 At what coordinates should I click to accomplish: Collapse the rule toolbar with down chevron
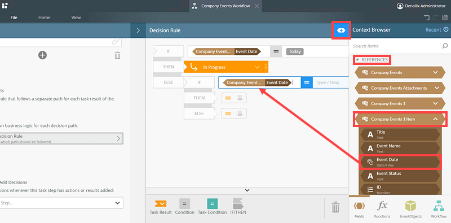pyautogui.click(x=247, y=190)
